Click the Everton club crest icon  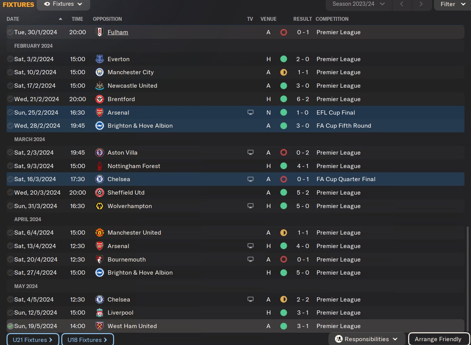coord(99,59)
